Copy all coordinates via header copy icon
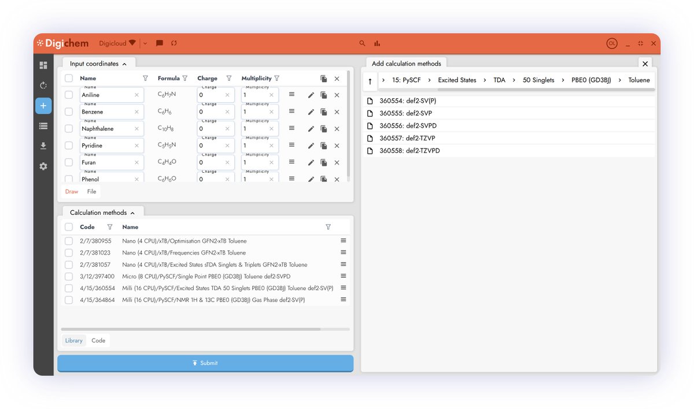Viewport: 694px width, 409px height. coord(324,79)
